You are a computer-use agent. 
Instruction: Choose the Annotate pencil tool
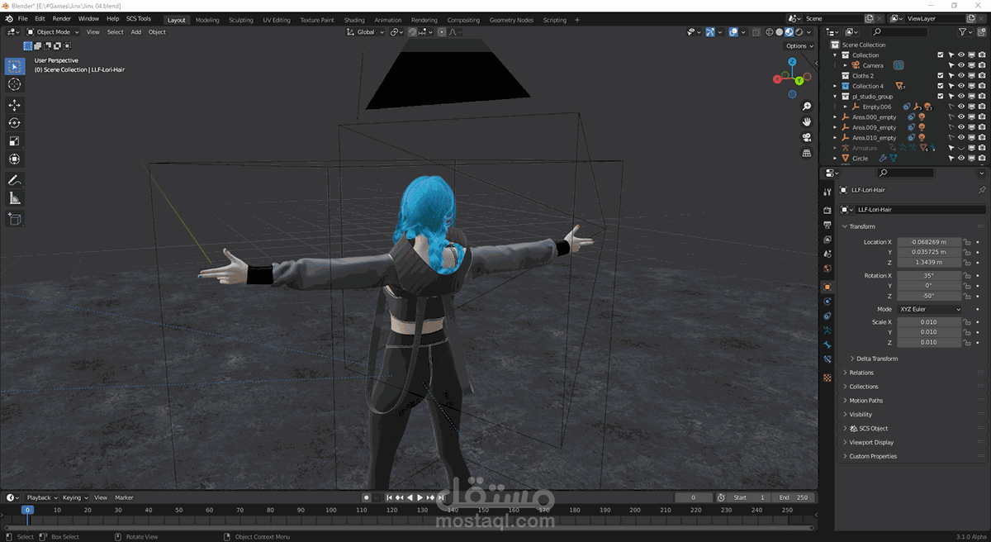pos(15,180)
